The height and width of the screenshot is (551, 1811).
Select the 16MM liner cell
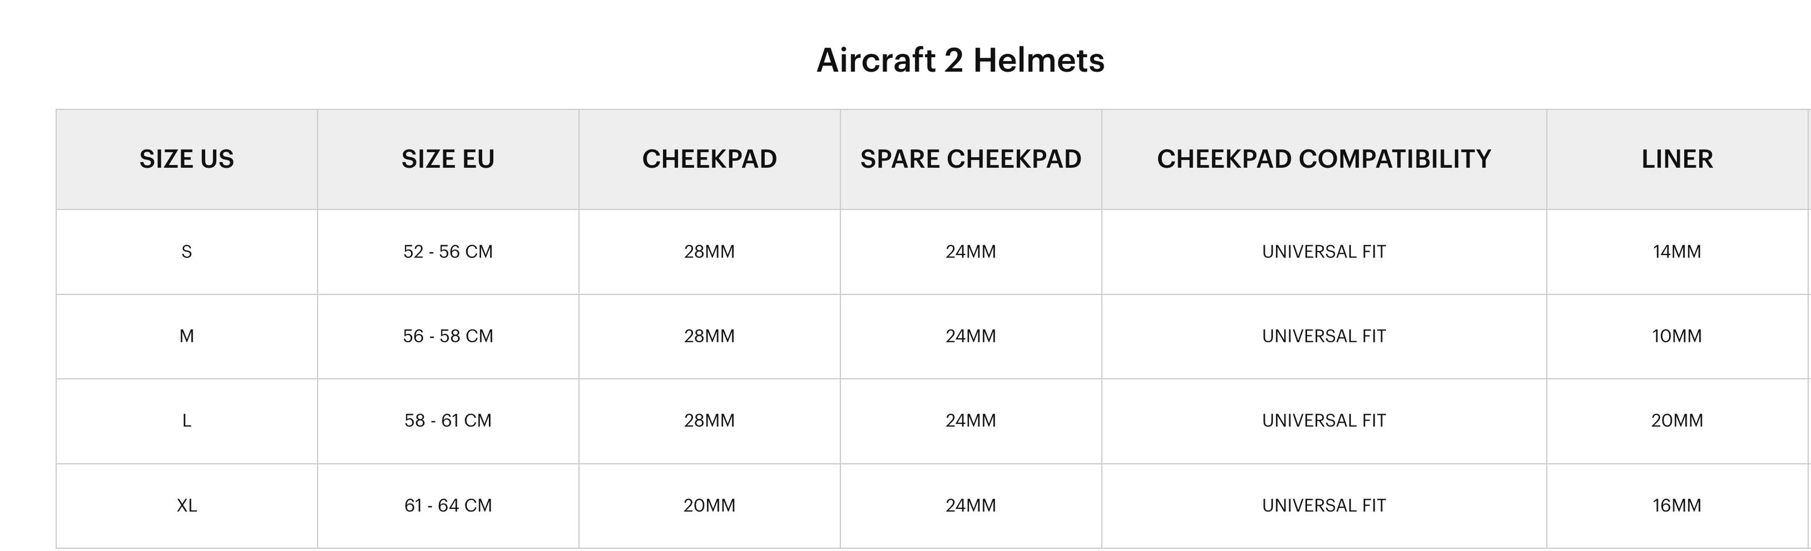[1677, 506]
